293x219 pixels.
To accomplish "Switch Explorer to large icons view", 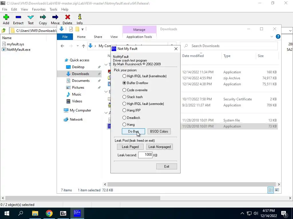I will (x=277, y=190).
